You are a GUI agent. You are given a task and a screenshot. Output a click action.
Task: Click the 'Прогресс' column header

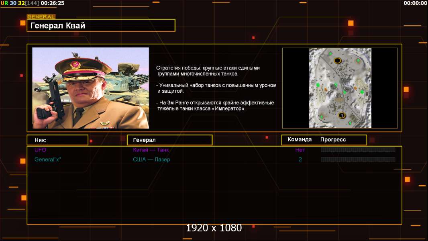pyautogui.click(x=333, y=140)
